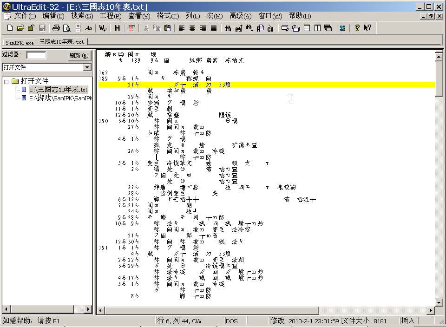Open Print Preview from toolbar
This screenshot has width=446, height=327.
tap(67, 28)
